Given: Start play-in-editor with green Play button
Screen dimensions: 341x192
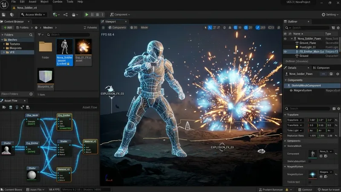Looking at the screenshot, I should [x=87, y=15].
